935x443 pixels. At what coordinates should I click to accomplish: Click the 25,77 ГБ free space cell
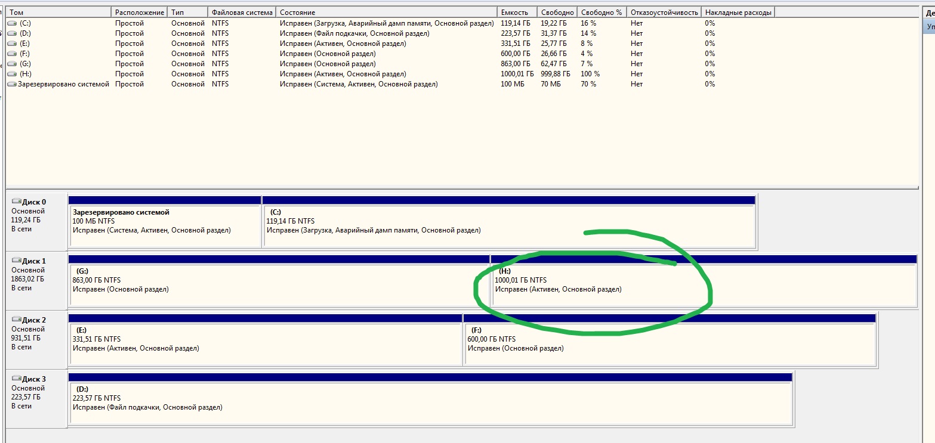[554, 44]
